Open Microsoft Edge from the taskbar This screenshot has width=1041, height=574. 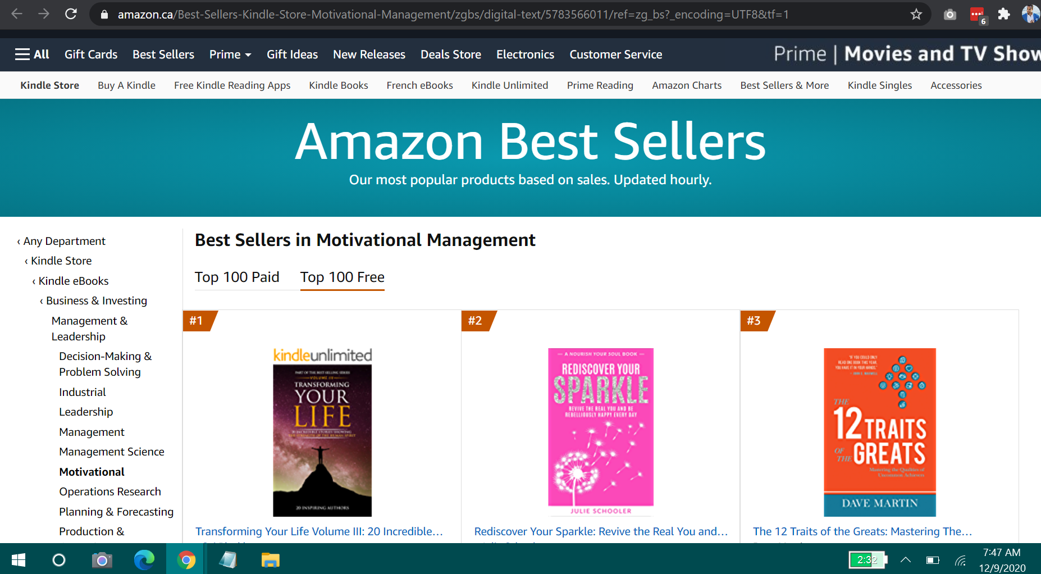click(x=144, y=560)
